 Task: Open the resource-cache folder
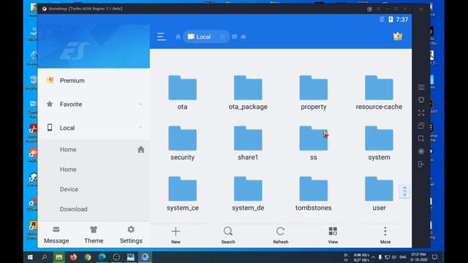tap(379, 93)
